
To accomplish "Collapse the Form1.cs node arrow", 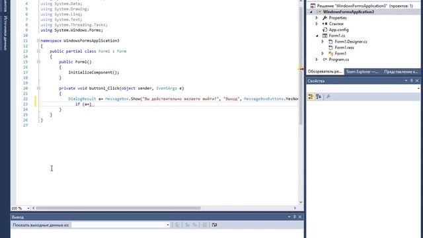I will coord(317,36).
